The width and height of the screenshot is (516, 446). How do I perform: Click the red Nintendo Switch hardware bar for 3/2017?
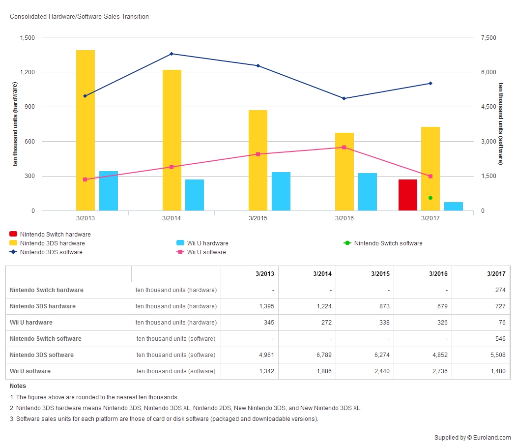(408, 195)
